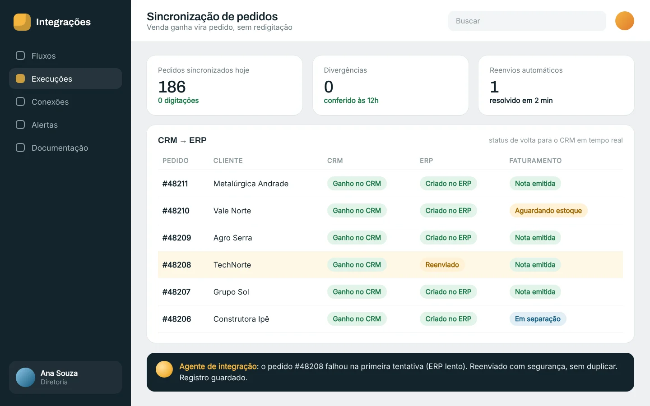Click the Execuções sidebar icon
This screenshot has width=650, height=406.
pos(20,78)
